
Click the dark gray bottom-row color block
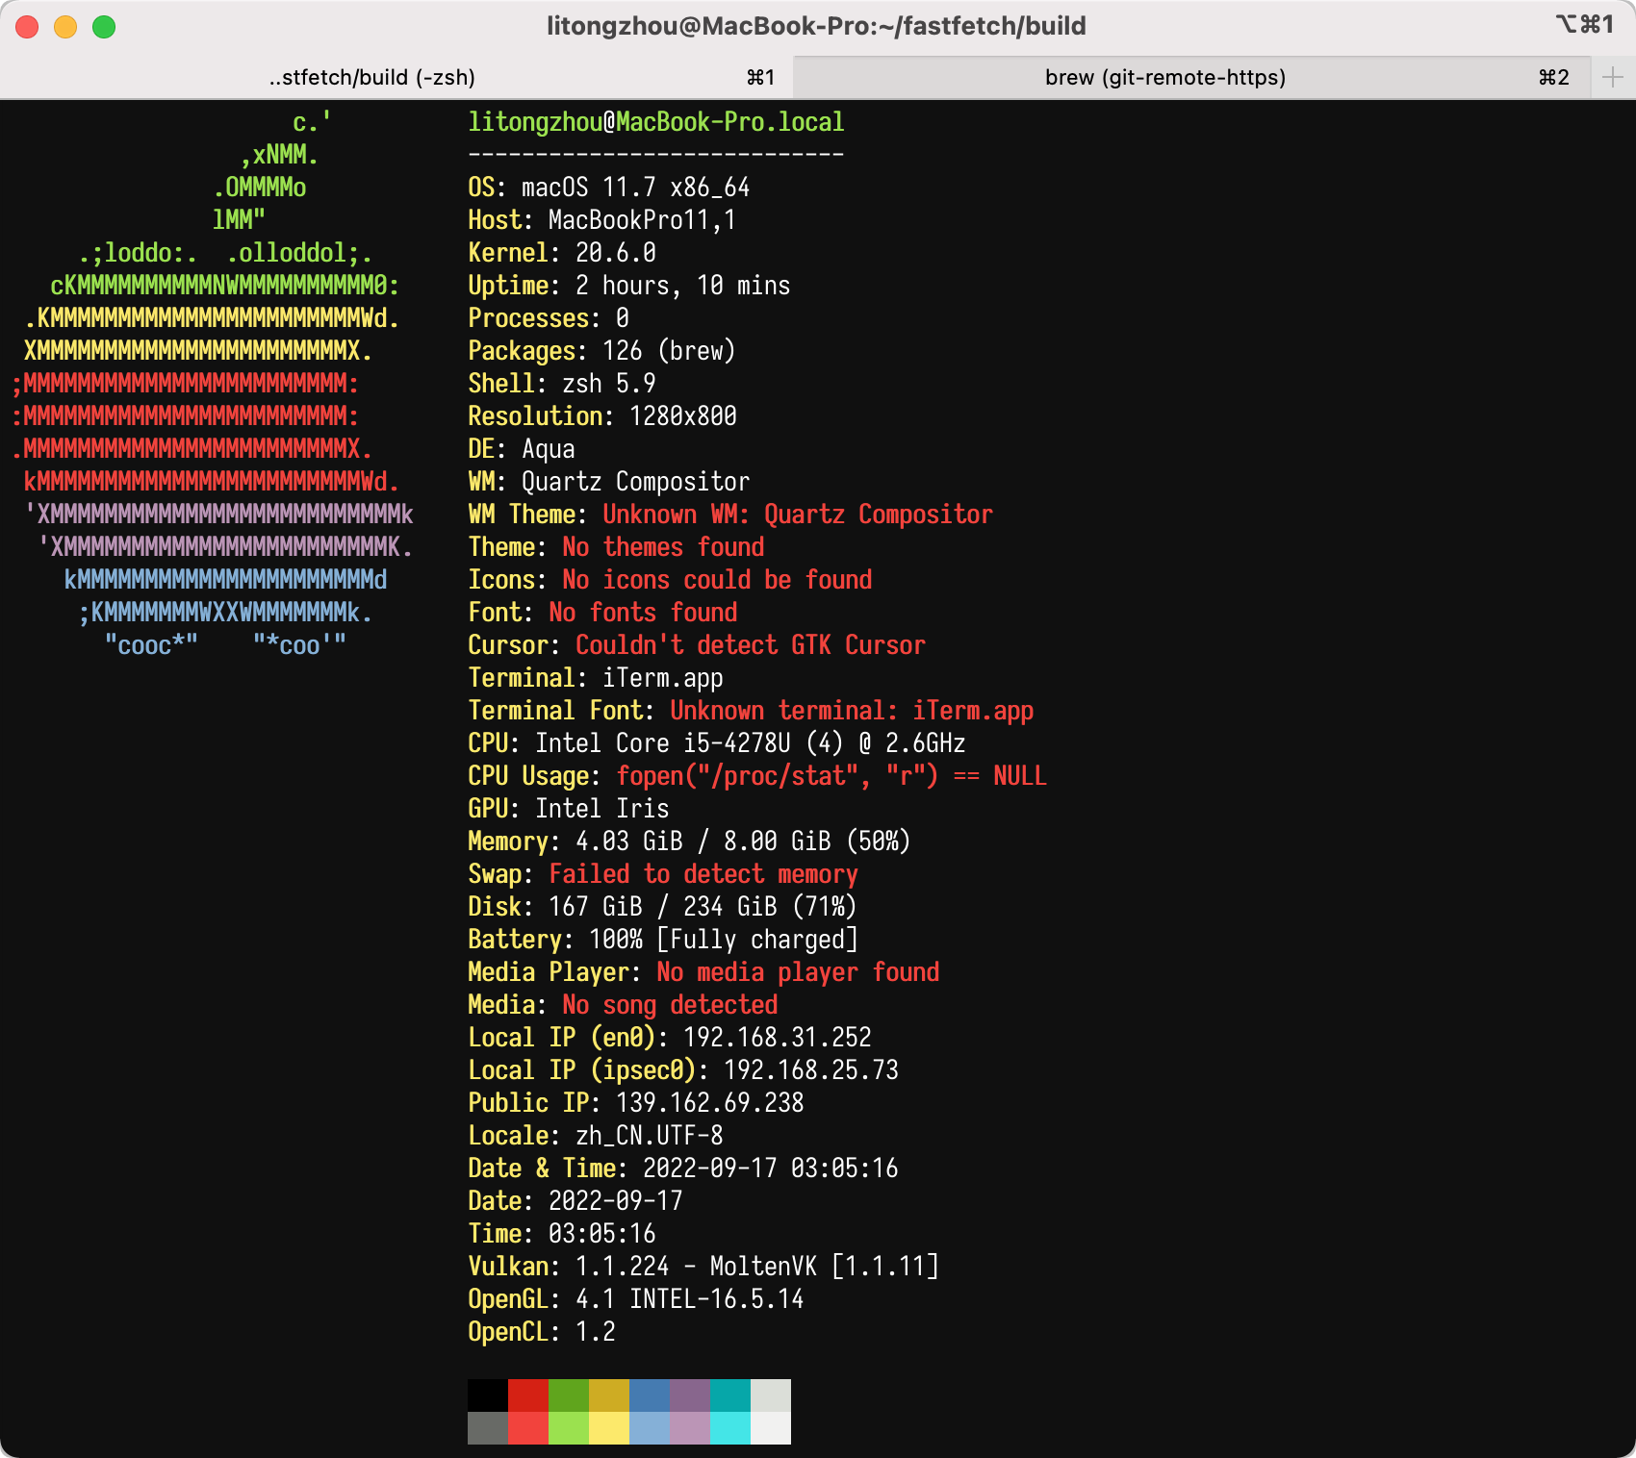click(488, 1428)
